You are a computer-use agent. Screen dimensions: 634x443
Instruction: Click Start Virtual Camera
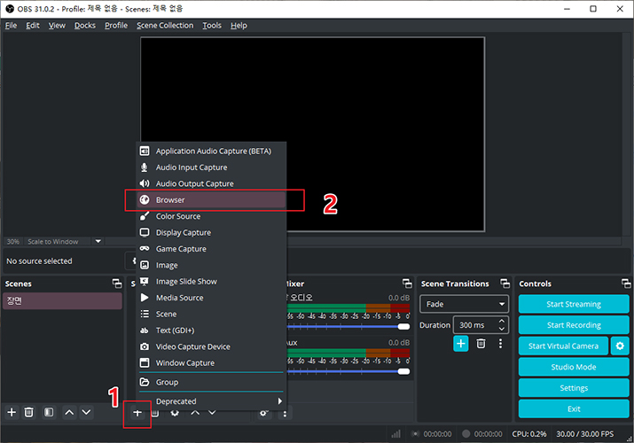point(563,346)
